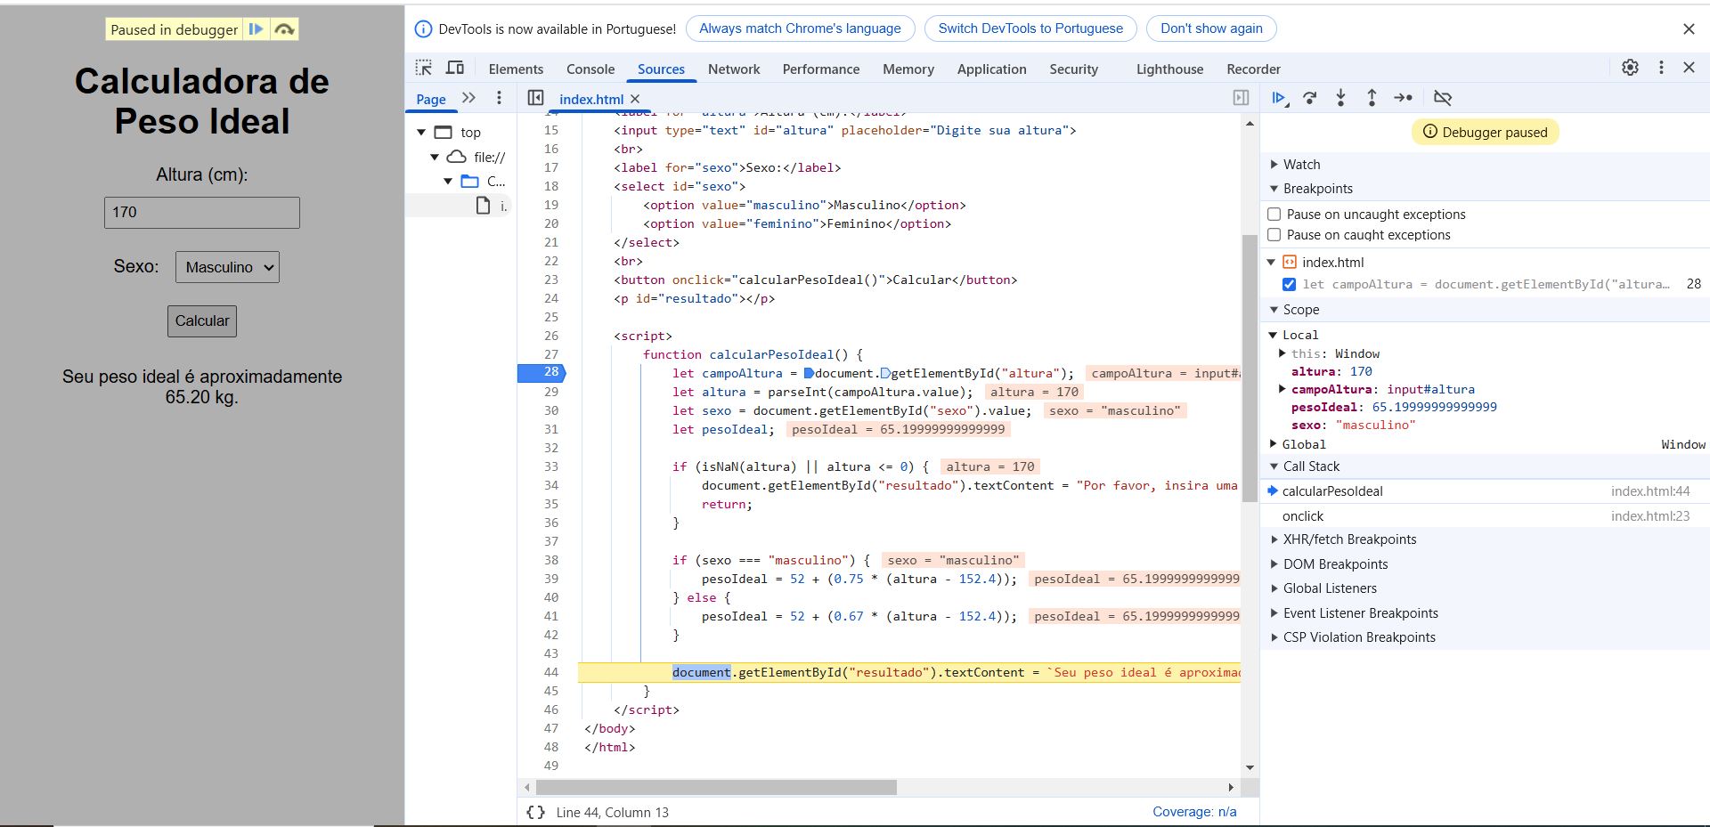Collapse the Breakpoints section
Screen dimensions: 1710x827
pyautogui.click(x=1274, y=189)
